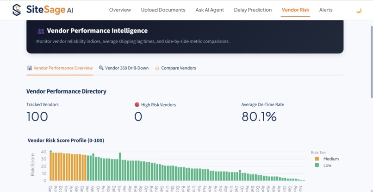Click the page vertical scrollbar
Image resolution: width=373 pixels, height=192 pixels.
(x=372, y=62)
